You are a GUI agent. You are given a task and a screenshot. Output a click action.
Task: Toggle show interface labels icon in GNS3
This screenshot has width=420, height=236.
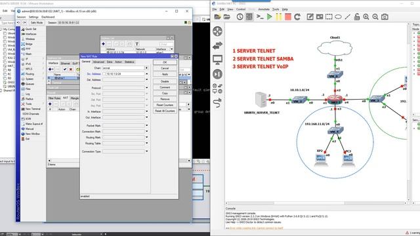[249, 17]
